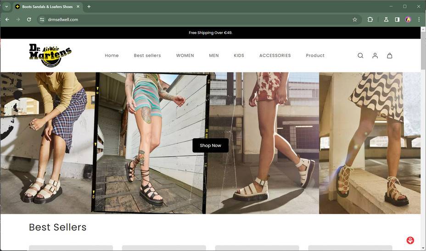426x251 pixels.
Task: Open the WOMEN menu item
Action: [x=185, y=55]
